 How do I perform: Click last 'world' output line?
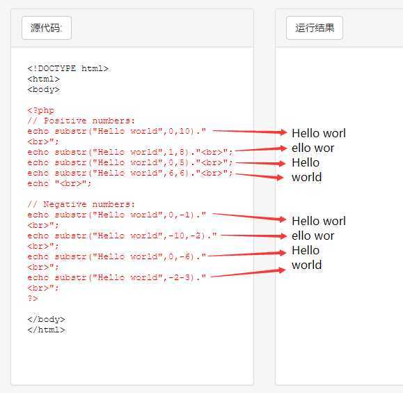(x=307, y=265)
